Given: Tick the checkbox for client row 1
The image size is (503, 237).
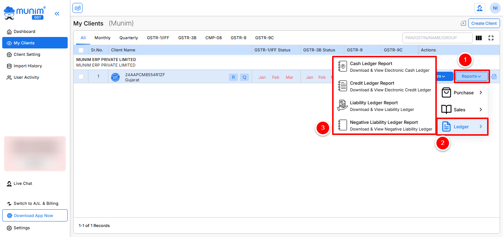Looking at the screenshot, I should point(81,77).
